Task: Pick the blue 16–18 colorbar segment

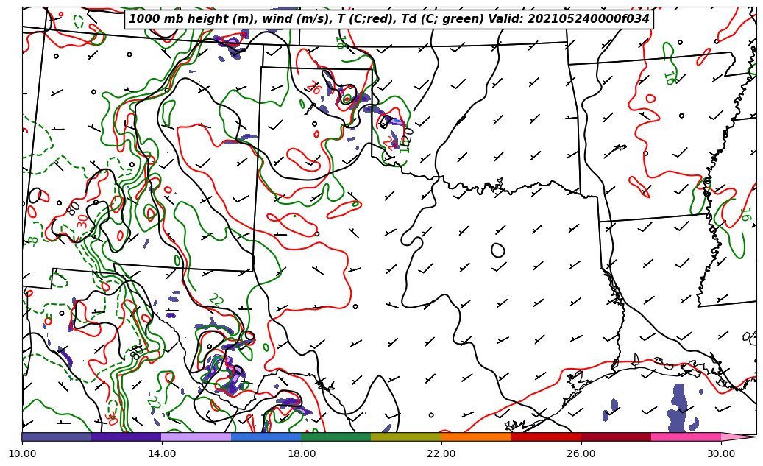Action: coord(266,437)
